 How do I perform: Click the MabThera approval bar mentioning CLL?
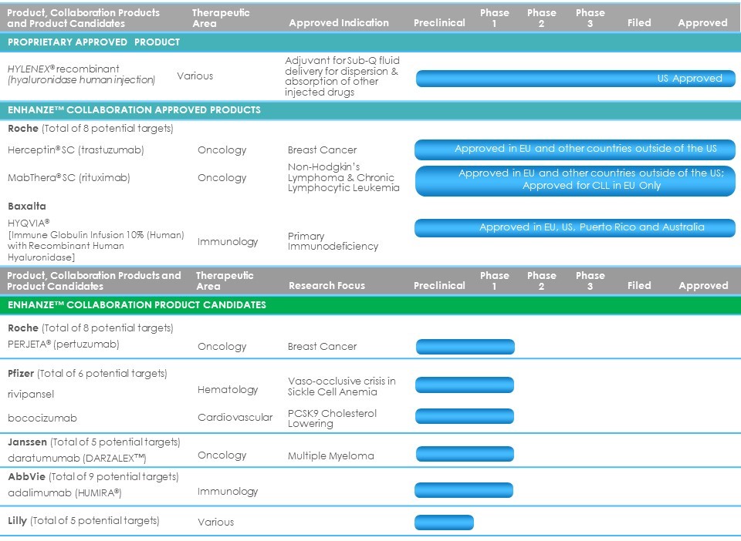tap(575, 180)
